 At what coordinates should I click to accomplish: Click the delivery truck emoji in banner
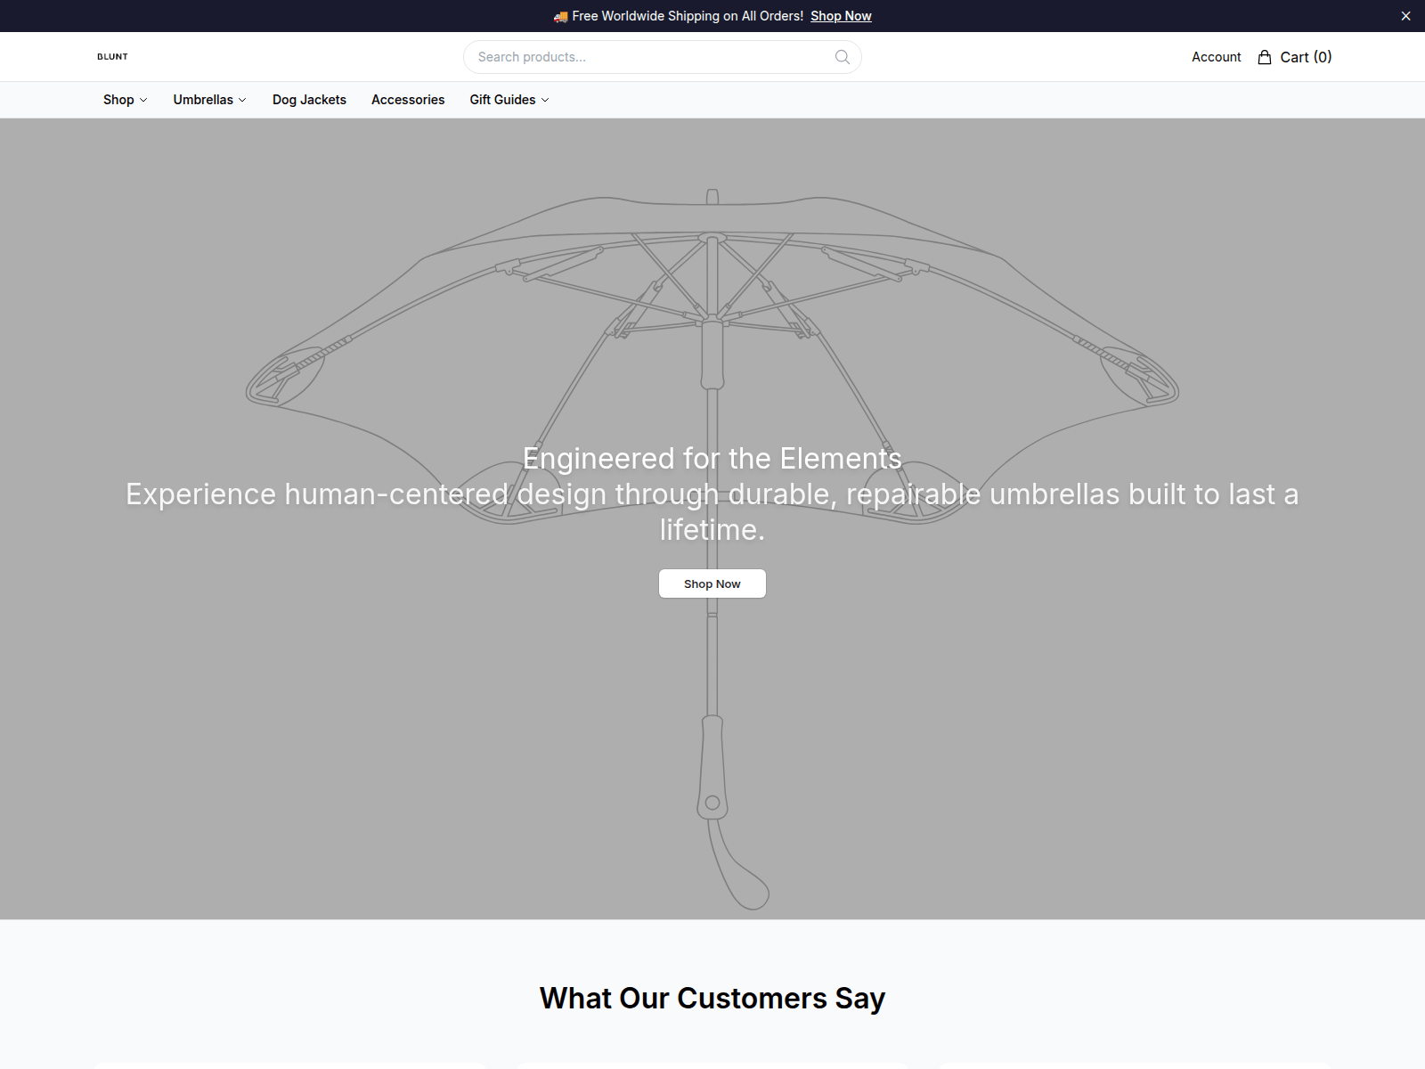560,16
